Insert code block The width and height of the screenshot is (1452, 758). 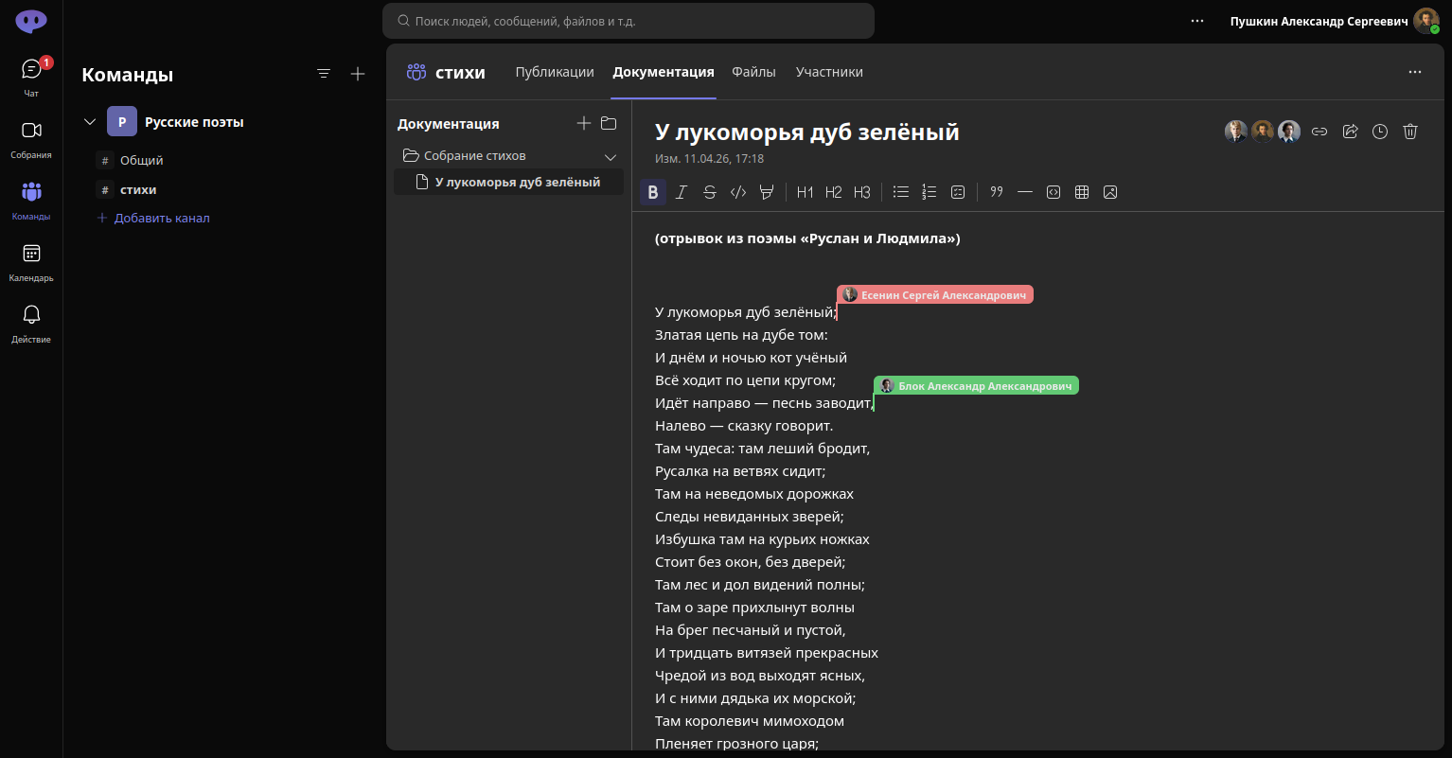click(1054, 192)
